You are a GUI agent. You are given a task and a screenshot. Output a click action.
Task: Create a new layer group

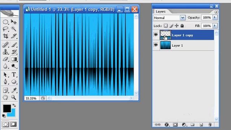(192, 125)
